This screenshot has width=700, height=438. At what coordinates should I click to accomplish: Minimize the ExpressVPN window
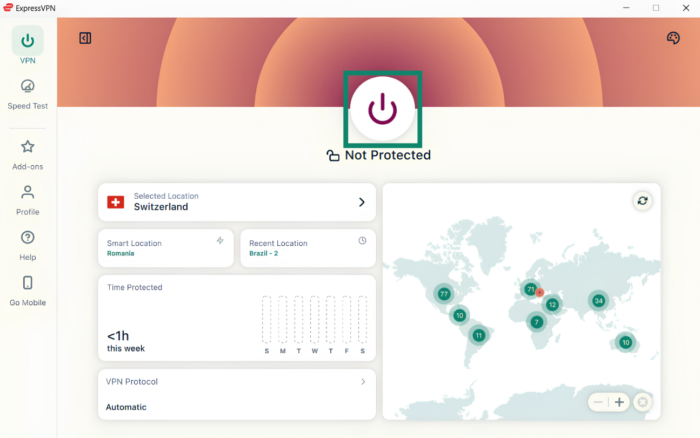coord(625,8)
